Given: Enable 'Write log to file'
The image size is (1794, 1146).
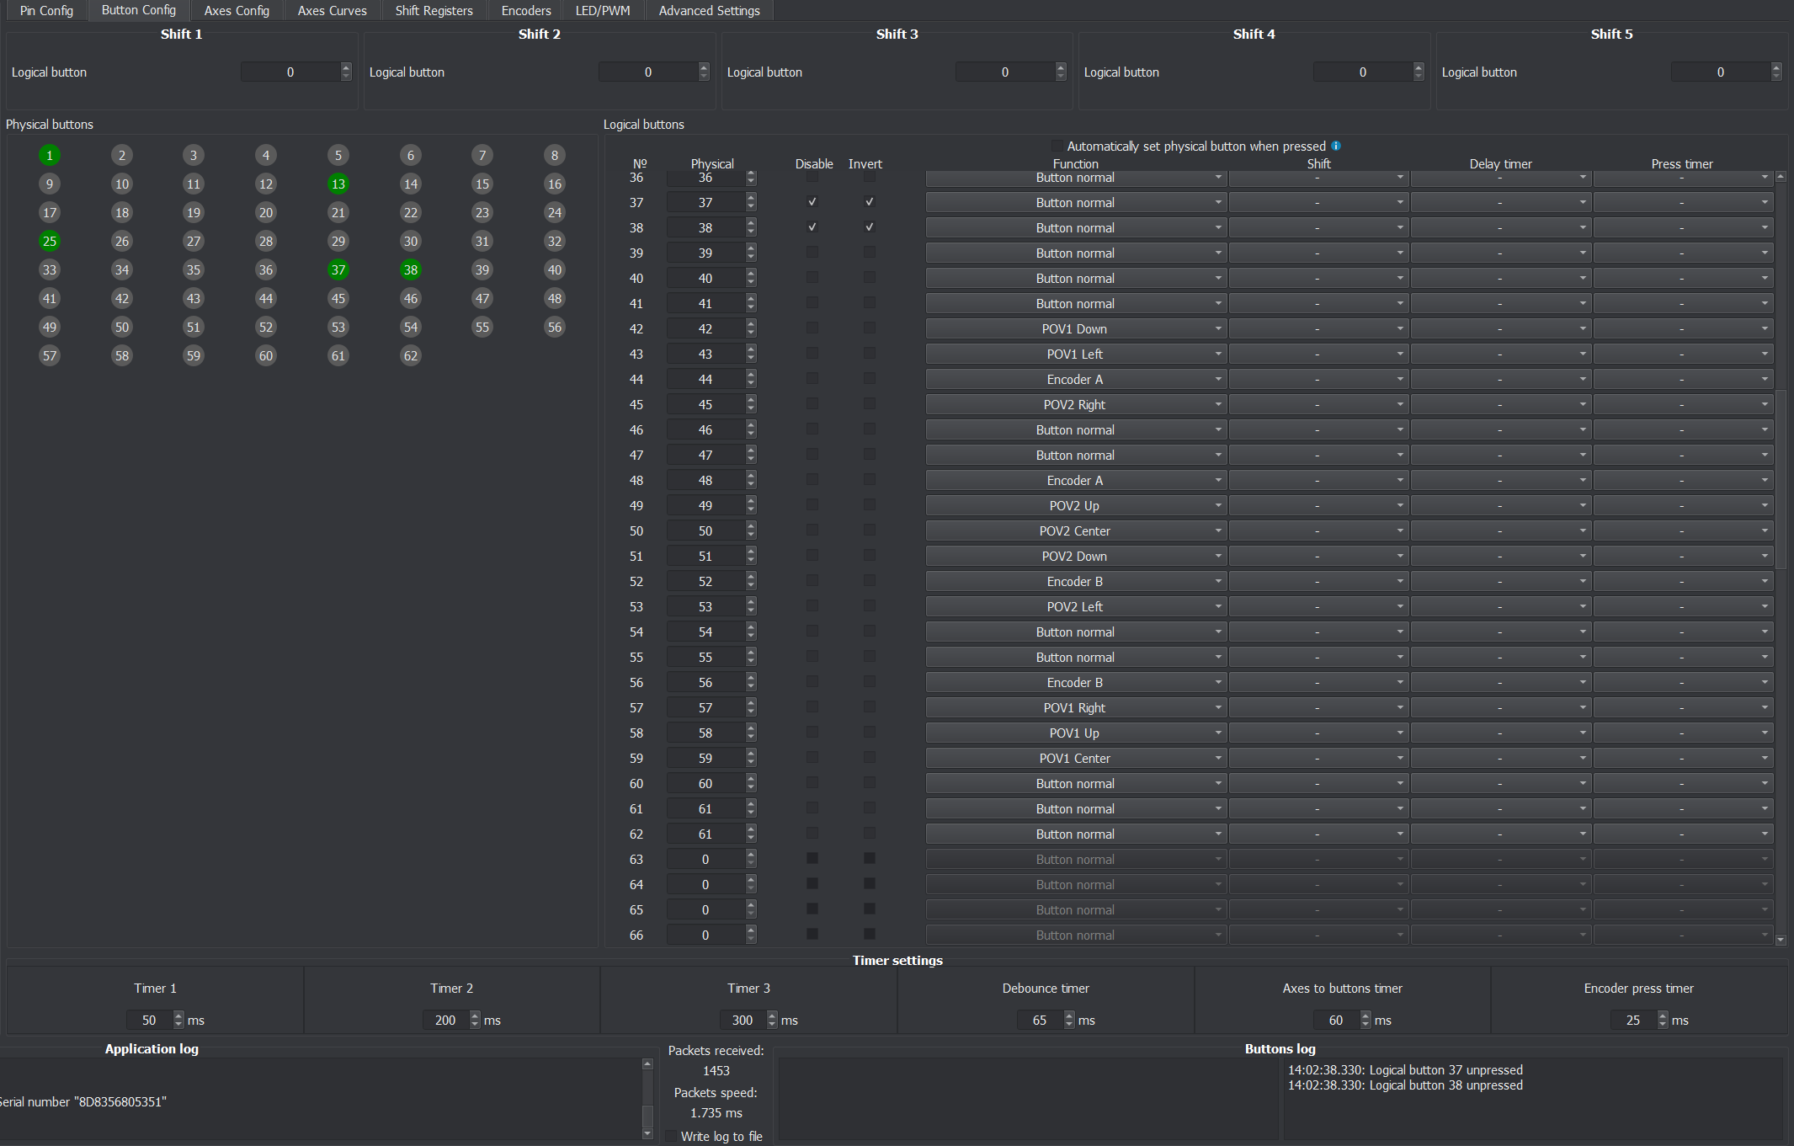Looking at the screenshot, I should [671, 1136].
